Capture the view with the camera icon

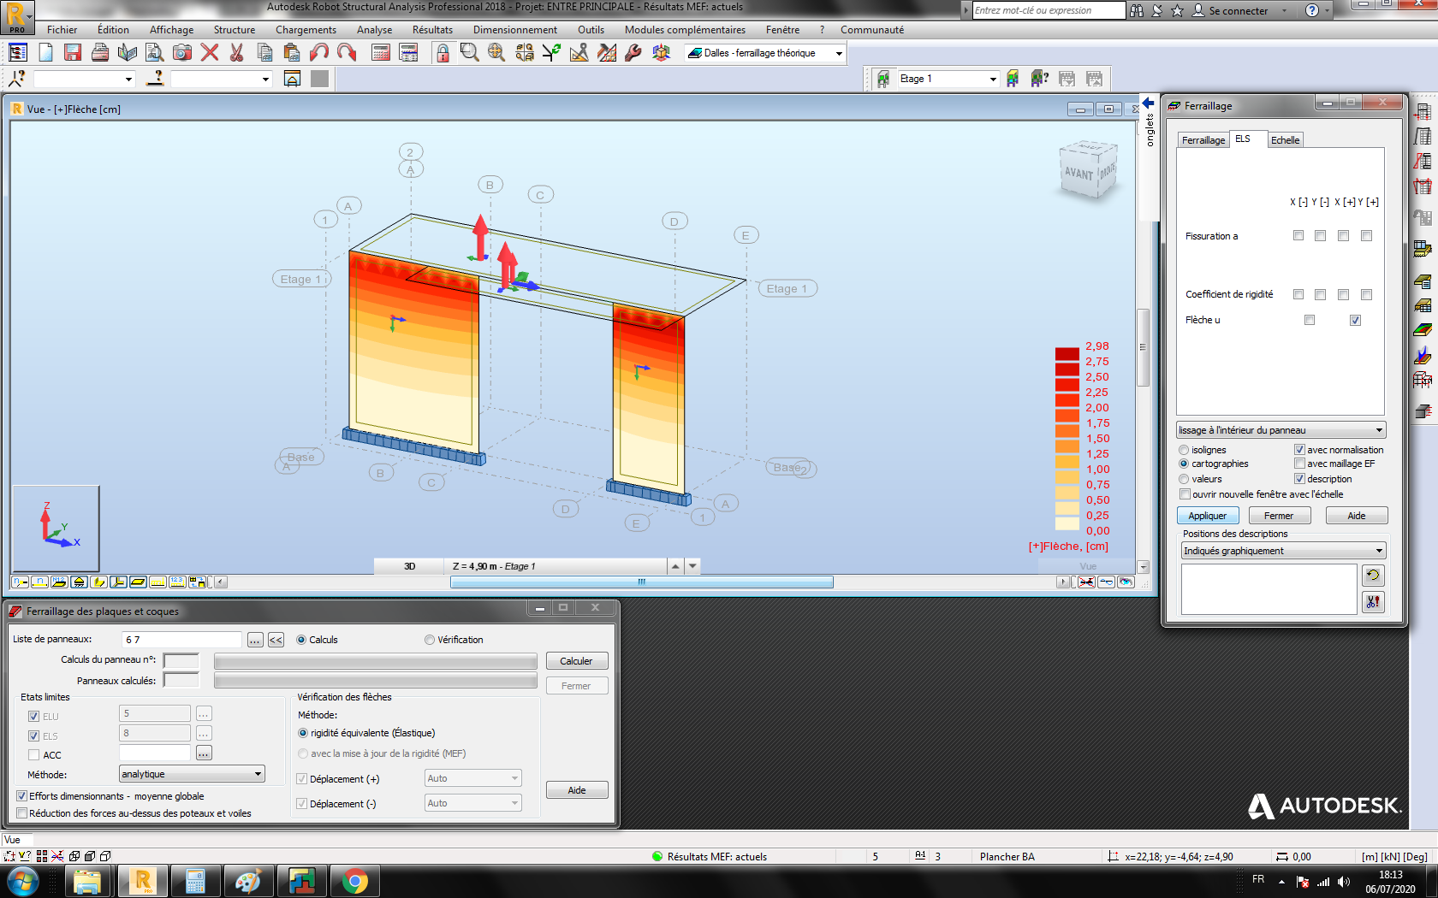click(x=182, y=53)
